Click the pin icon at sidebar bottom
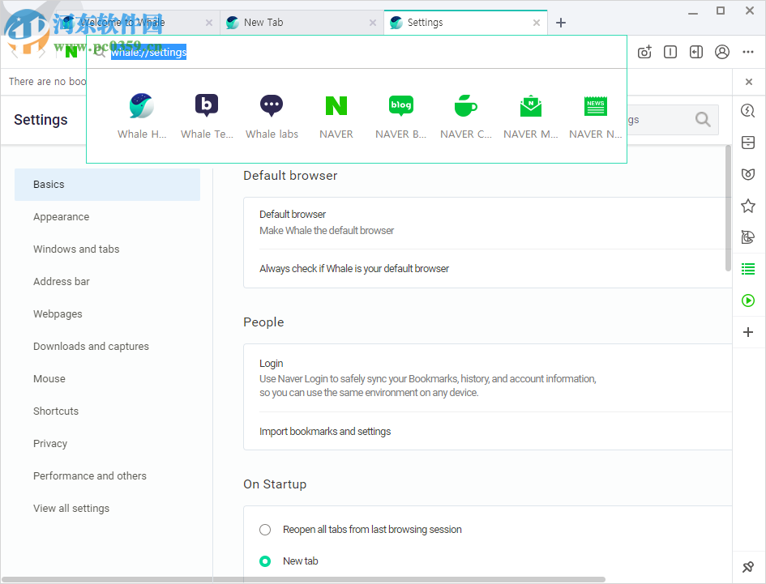 pyautogui.click(x=748, y=567)
